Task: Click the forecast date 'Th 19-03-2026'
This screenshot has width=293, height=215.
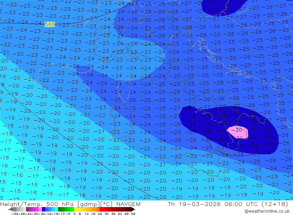Action: pos(194,204)
